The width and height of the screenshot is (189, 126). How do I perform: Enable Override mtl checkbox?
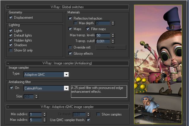70,47
